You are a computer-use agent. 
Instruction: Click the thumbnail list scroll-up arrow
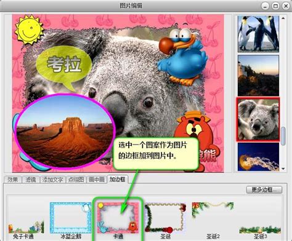283,18
